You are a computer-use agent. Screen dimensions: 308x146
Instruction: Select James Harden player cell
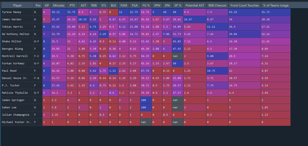click(x=17, y=20)
